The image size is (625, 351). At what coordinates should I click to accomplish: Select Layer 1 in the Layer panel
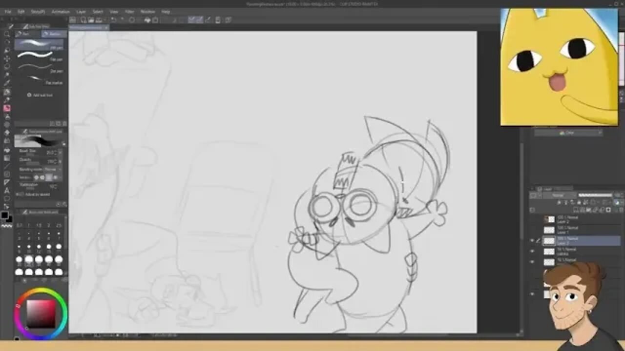coord(581,230)
